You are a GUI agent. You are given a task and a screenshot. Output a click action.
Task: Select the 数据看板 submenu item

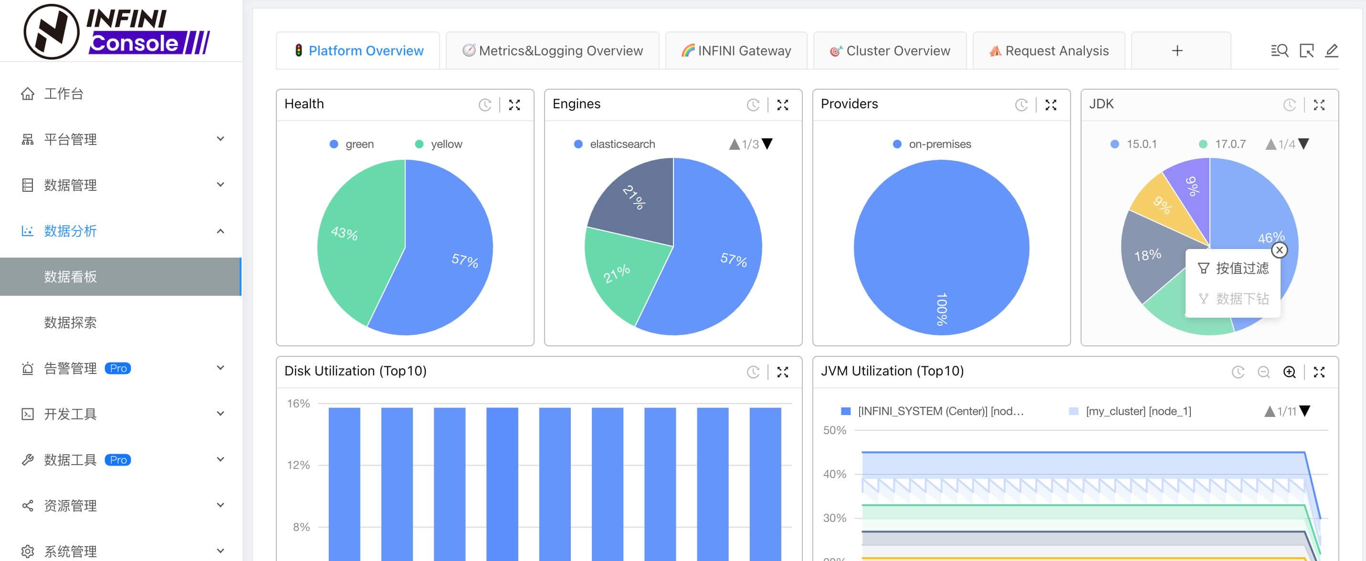pos(121,276)
